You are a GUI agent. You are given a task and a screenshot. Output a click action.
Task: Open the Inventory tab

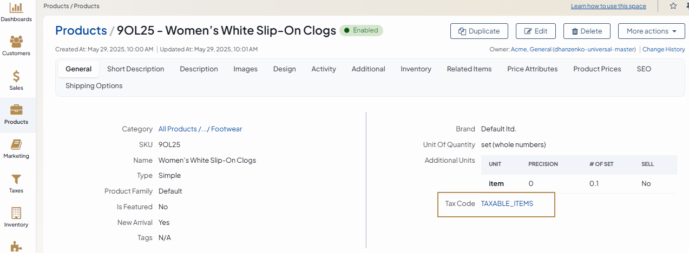pos(416,69)
